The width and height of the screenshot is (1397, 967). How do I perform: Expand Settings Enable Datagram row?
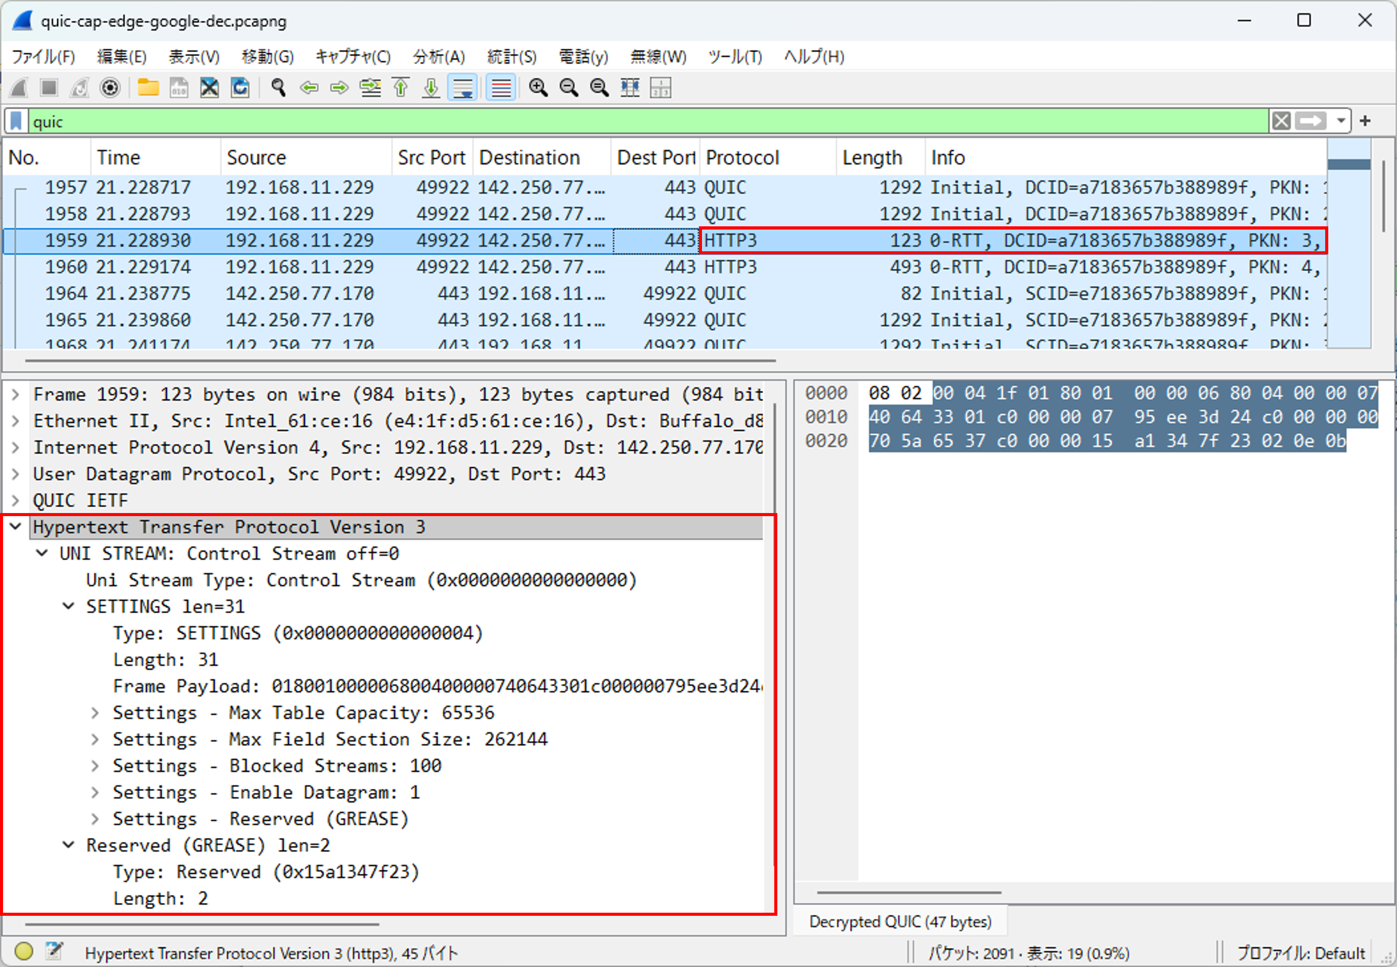[x=95, y=792]
